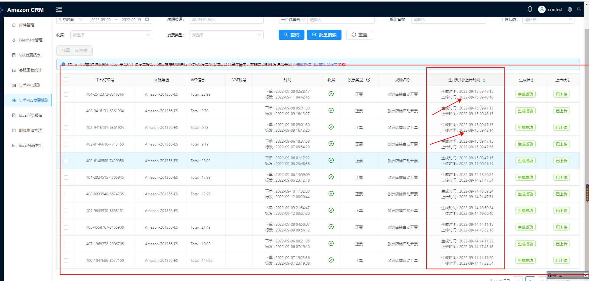Click the calendar icon in the date range field
Viewport: 589px width, 281px height.
click(147, 19)
